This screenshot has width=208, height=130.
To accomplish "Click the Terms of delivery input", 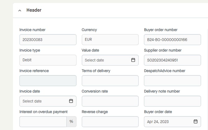I will point(110,81).
